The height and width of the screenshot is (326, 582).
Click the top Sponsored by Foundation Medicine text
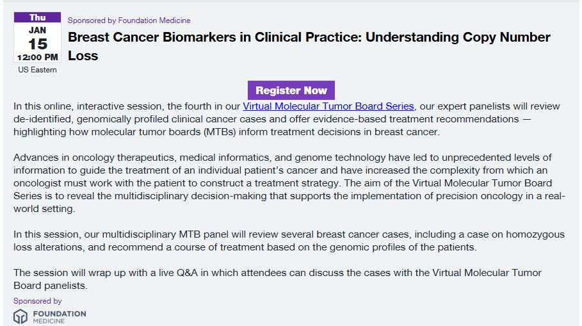click(129, 20)
